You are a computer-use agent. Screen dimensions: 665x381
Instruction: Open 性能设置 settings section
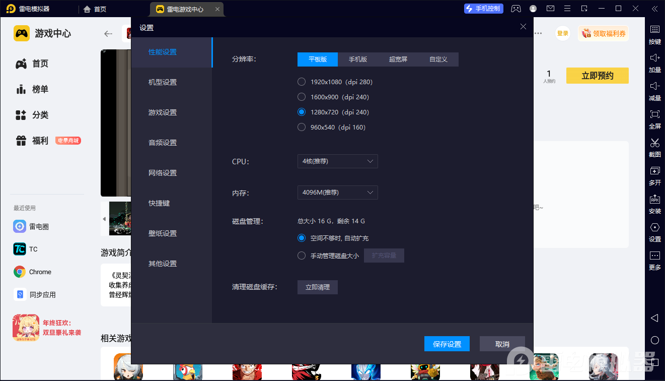172,52
